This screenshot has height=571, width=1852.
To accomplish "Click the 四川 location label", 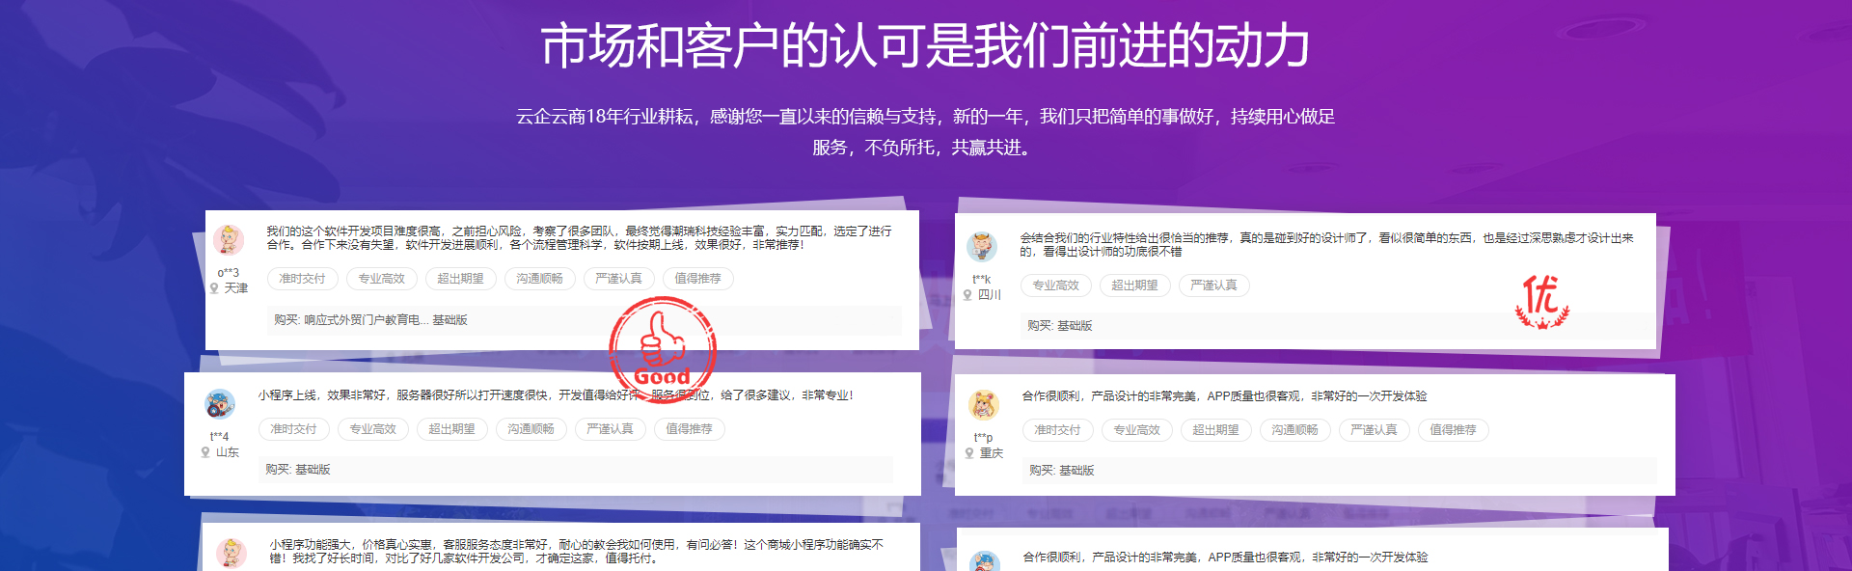I will pyautogui.click(x=990, y=295).
